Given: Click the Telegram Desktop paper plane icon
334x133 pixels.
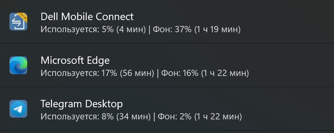Looking at the screenshot, I should coord(18,109).
